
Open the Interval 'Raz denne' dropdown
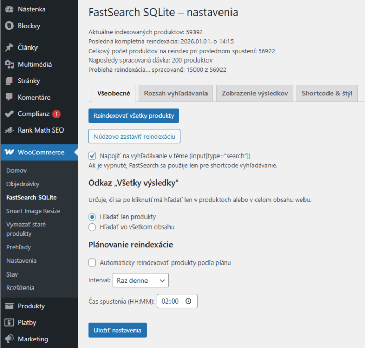pyautogui.click(x=141, y=280)
